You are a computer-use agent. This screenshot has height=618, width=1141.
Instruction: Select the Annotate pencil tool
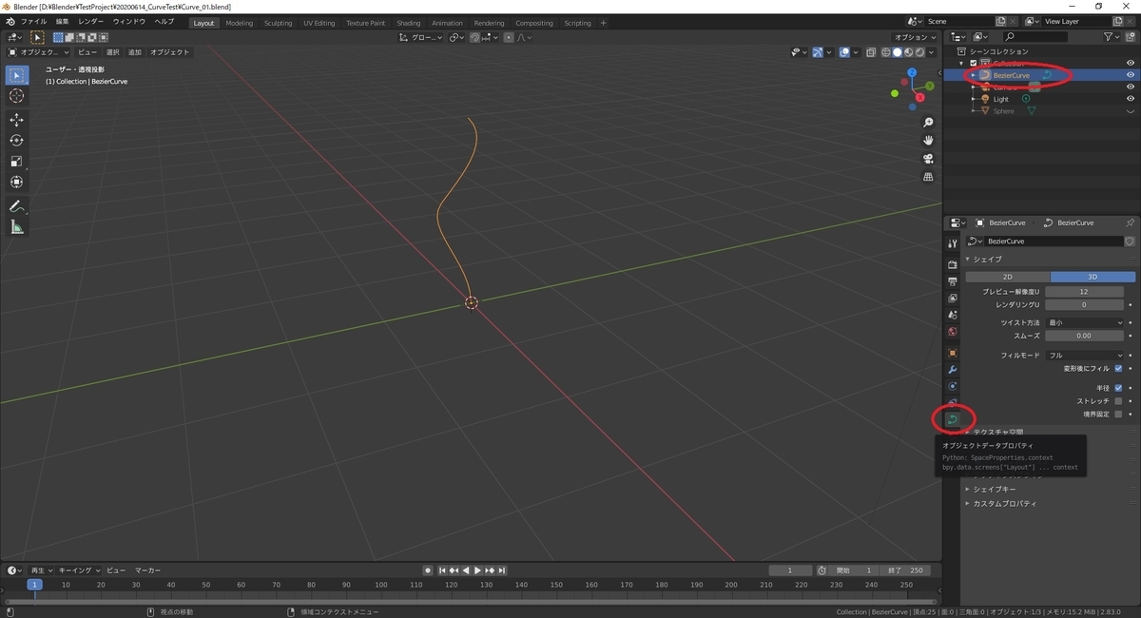pos(17,206)
